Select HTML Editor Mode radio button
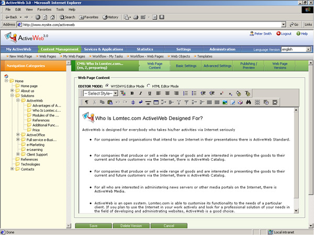The width and height of the screenshot is (314, 235). point(149,86)
